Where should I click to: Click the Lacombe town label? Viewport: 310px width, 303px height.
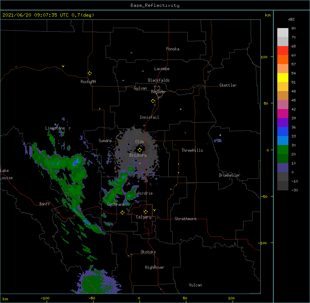tap(162, 69)
